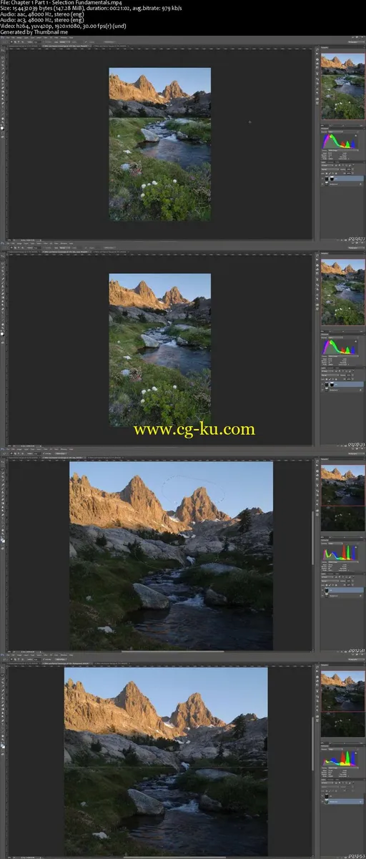Viewport: 366px width, 859px height.
Task: Click the colored histogram graph in the second frame
Action: click(341, 346)
